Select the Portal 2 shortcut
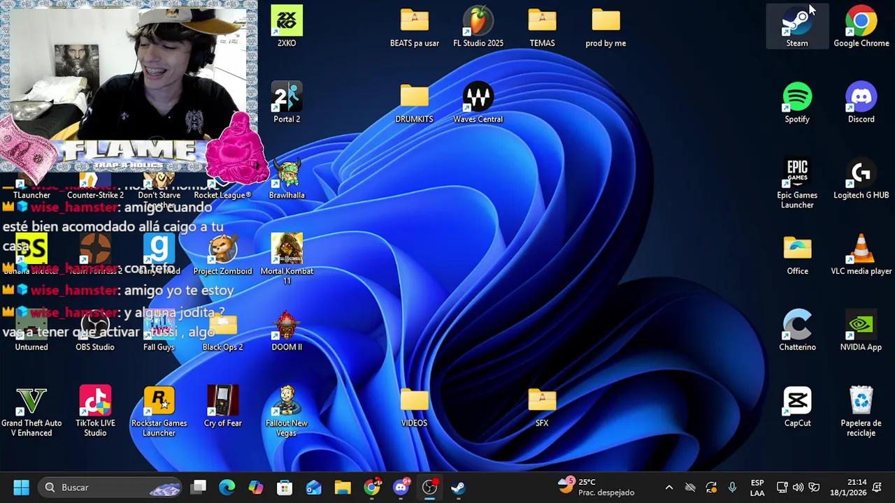The width and height of the screenshot is (895, 503). pos(287,103)
